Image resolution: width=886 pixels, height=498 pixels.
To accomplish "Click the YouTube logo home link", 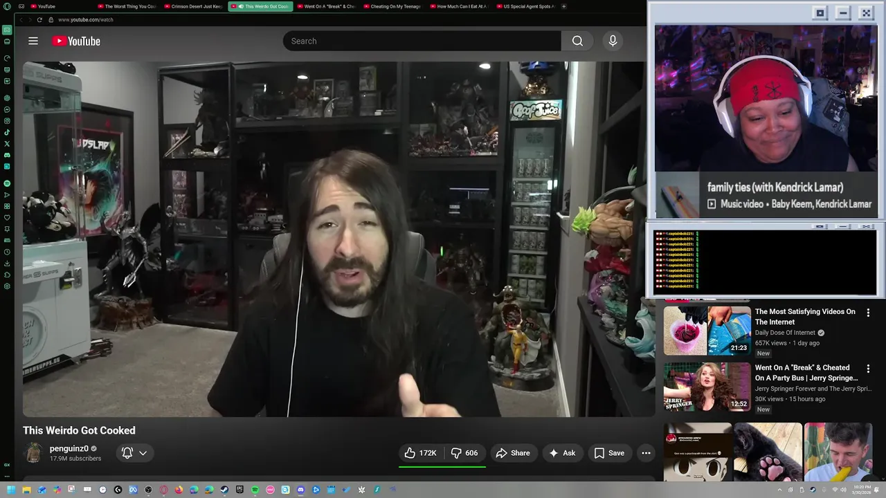I will [77, 41].
